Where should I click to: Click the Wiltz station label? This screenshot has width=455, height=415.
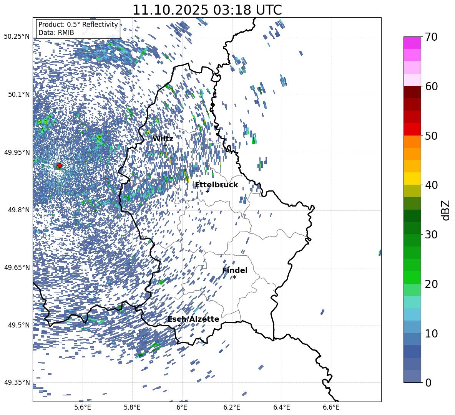[x=163, y=139]
